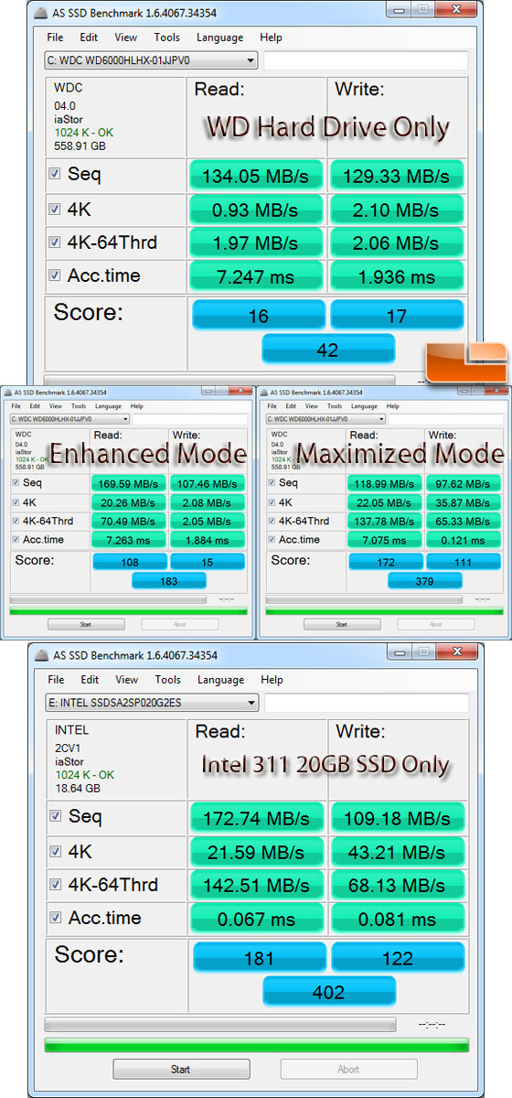Toggle the 4K checkbox in the WD Hard Drive Only window
The height and width of the screenshot is (1098, 512).
pos(55,208)
